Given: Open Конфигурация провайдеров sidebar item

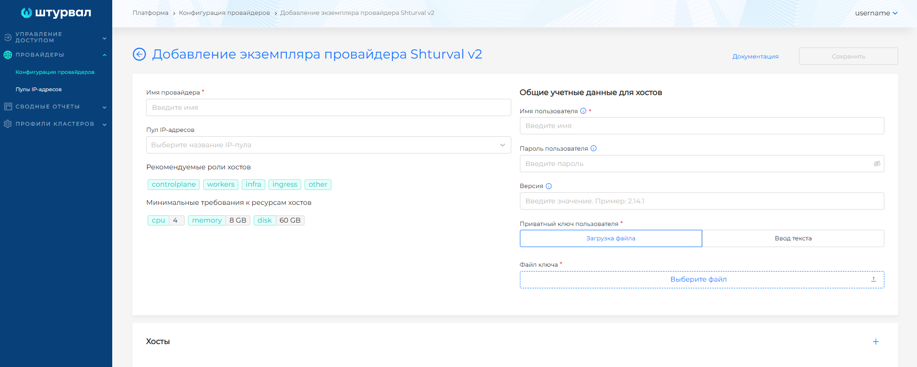Looking at the screenshot, I should [x=55, y=72].
